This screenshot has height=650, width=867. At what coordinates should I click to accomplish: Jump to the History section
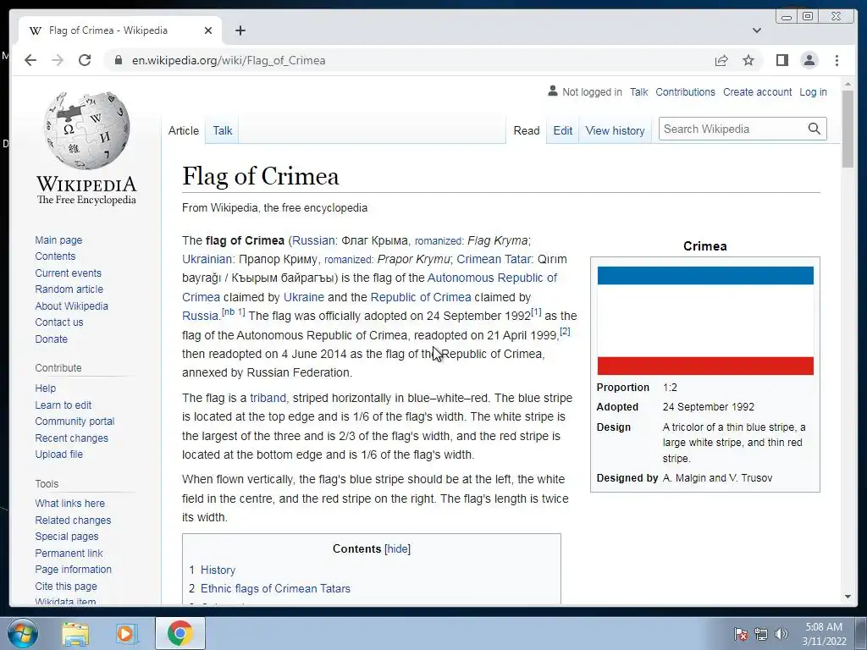(x=218, y=570)
